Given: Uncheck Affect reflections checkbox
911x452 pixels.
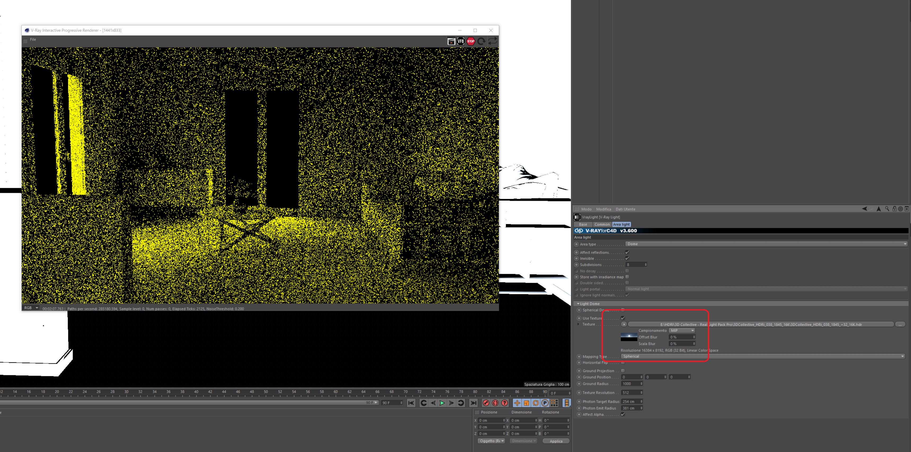Looking at the screenshot, I should (627, 253).
